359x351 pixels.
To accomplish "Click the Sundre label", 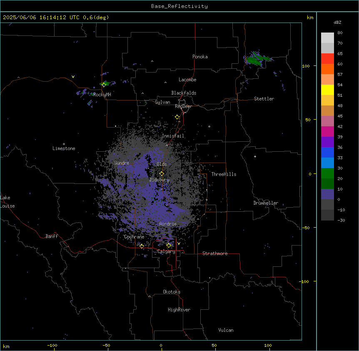I will pyautogui.click(x=122, y=163).
